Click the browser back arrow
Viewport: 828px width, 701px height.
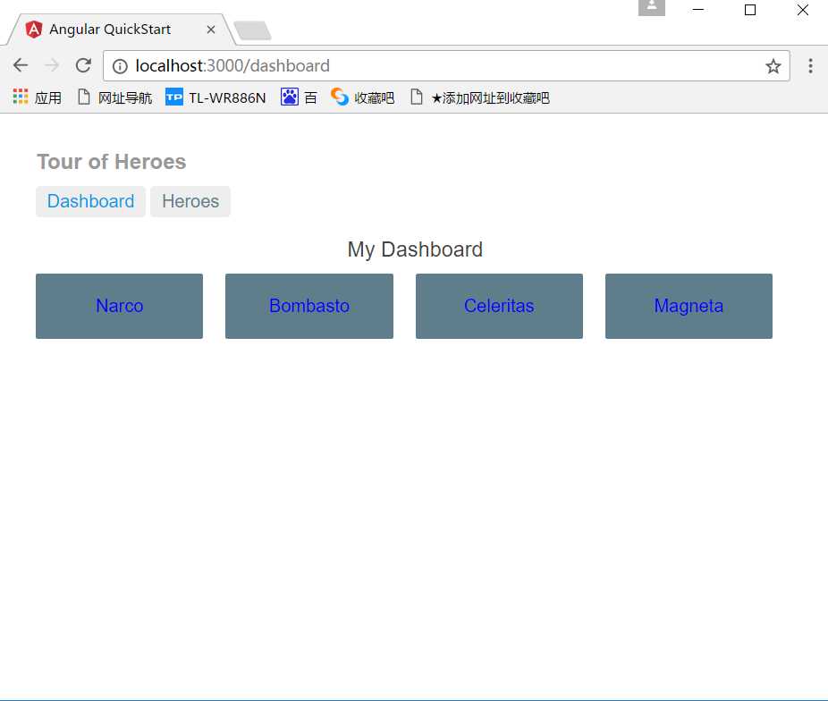[21, 65]
